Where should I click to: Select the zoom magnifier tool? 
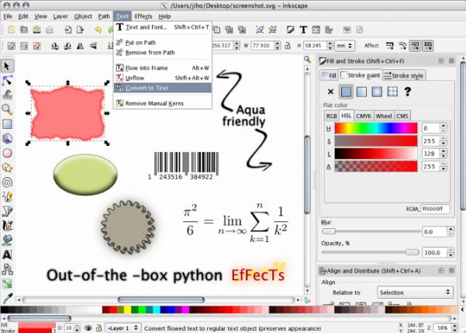[x=7, y=109]
